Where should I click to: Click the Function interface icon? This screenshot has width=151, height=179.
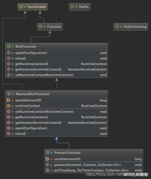(40, 27)
